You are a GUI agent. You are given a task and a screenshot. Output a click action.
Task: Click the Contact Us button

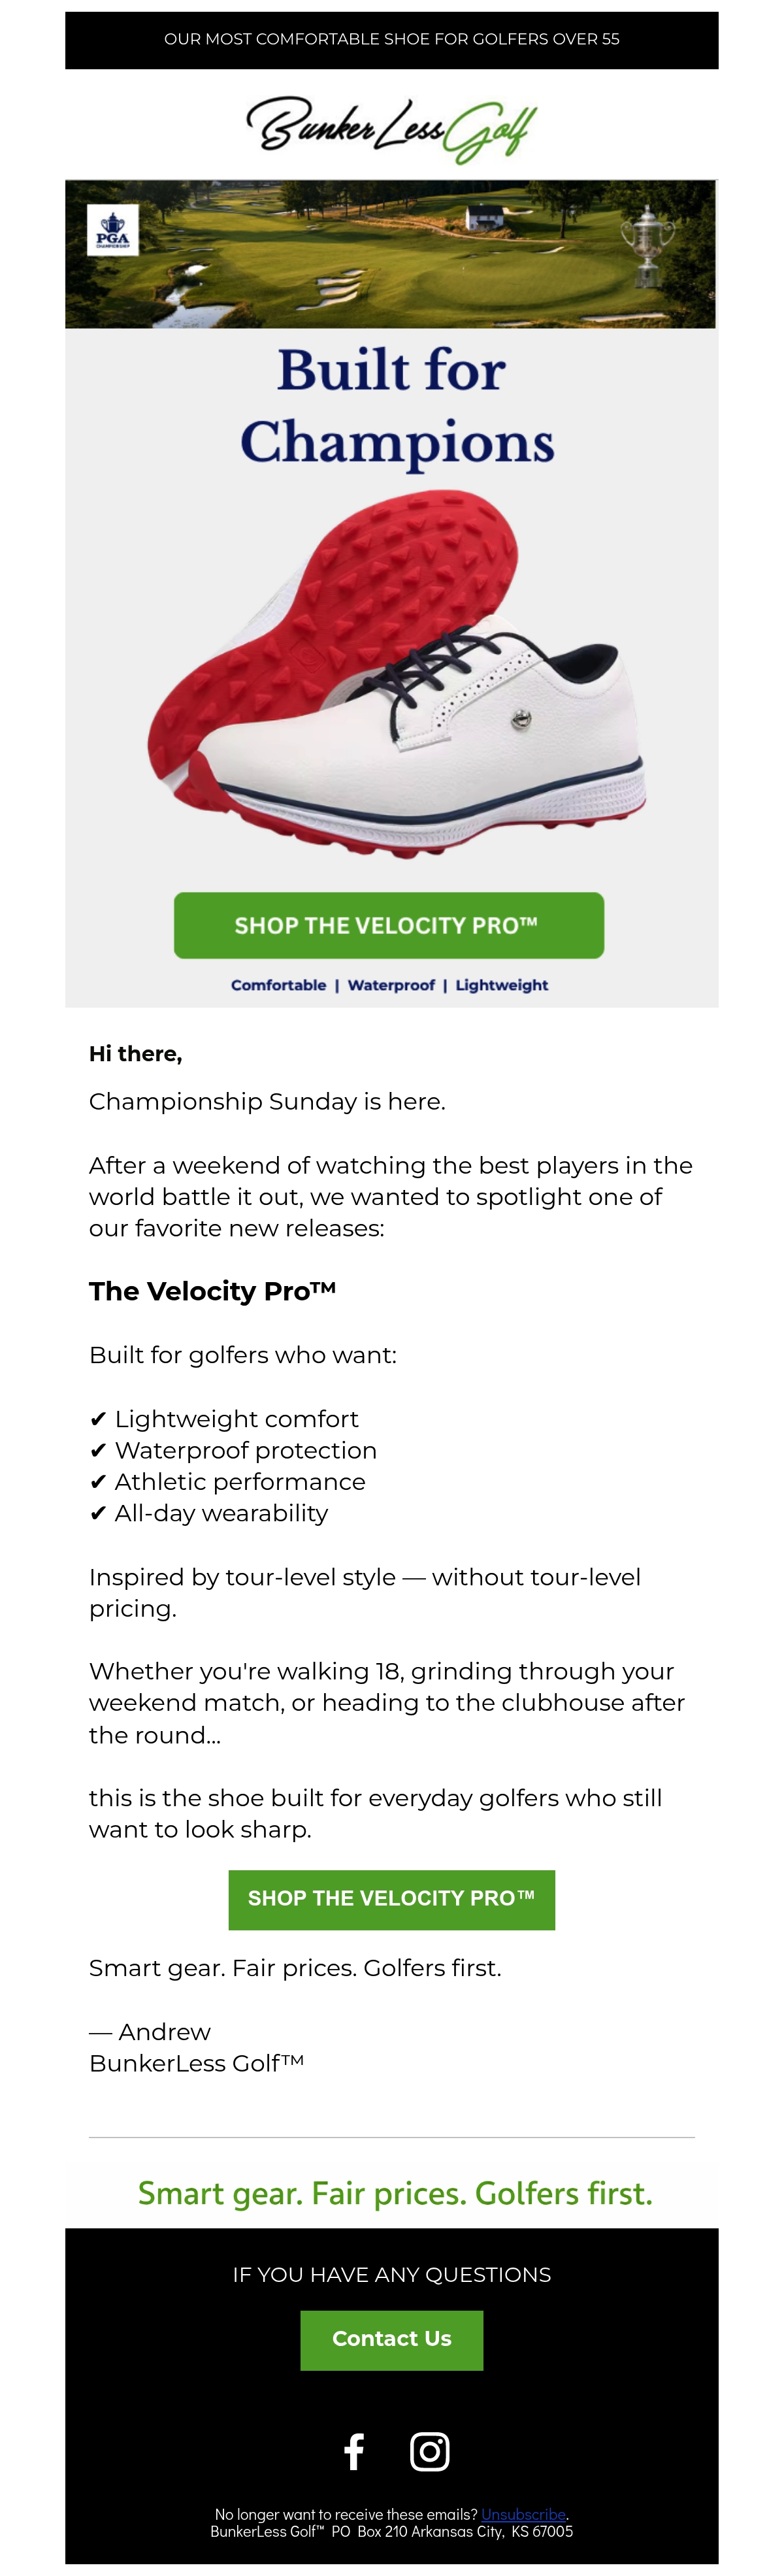click(392, 2338)
